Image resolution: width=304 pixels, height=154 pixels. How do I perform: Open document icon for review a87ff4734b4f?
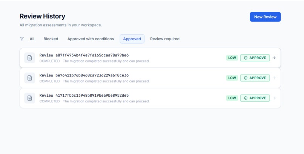tap(30, 58)
